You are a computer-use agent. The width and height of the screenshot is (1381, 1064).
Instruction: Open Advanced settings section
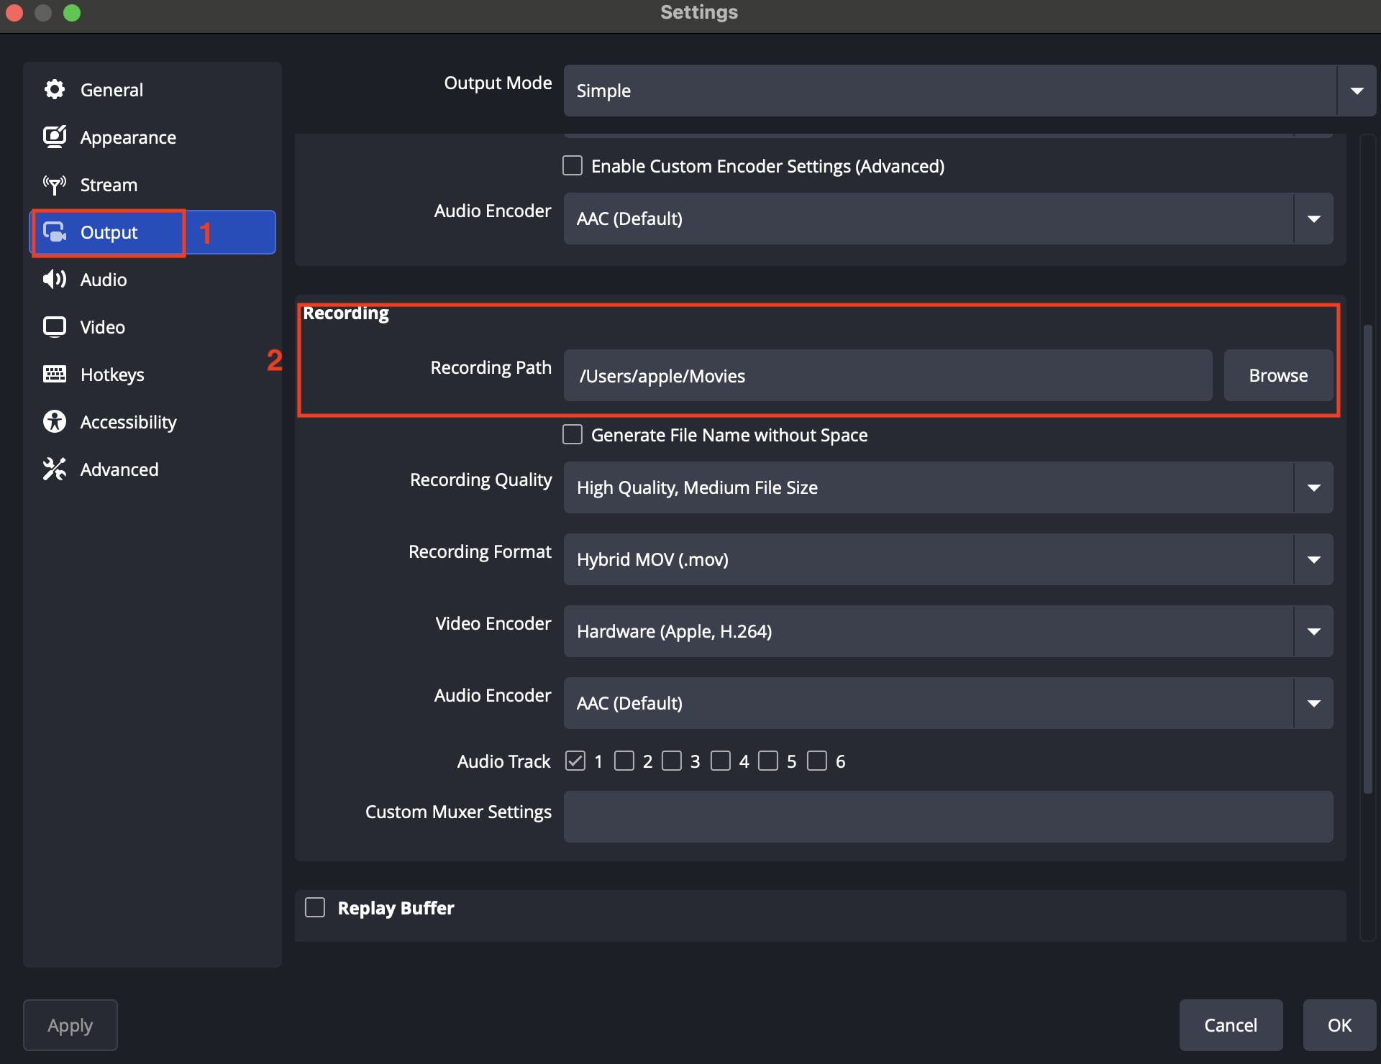[x=152, y=469]
